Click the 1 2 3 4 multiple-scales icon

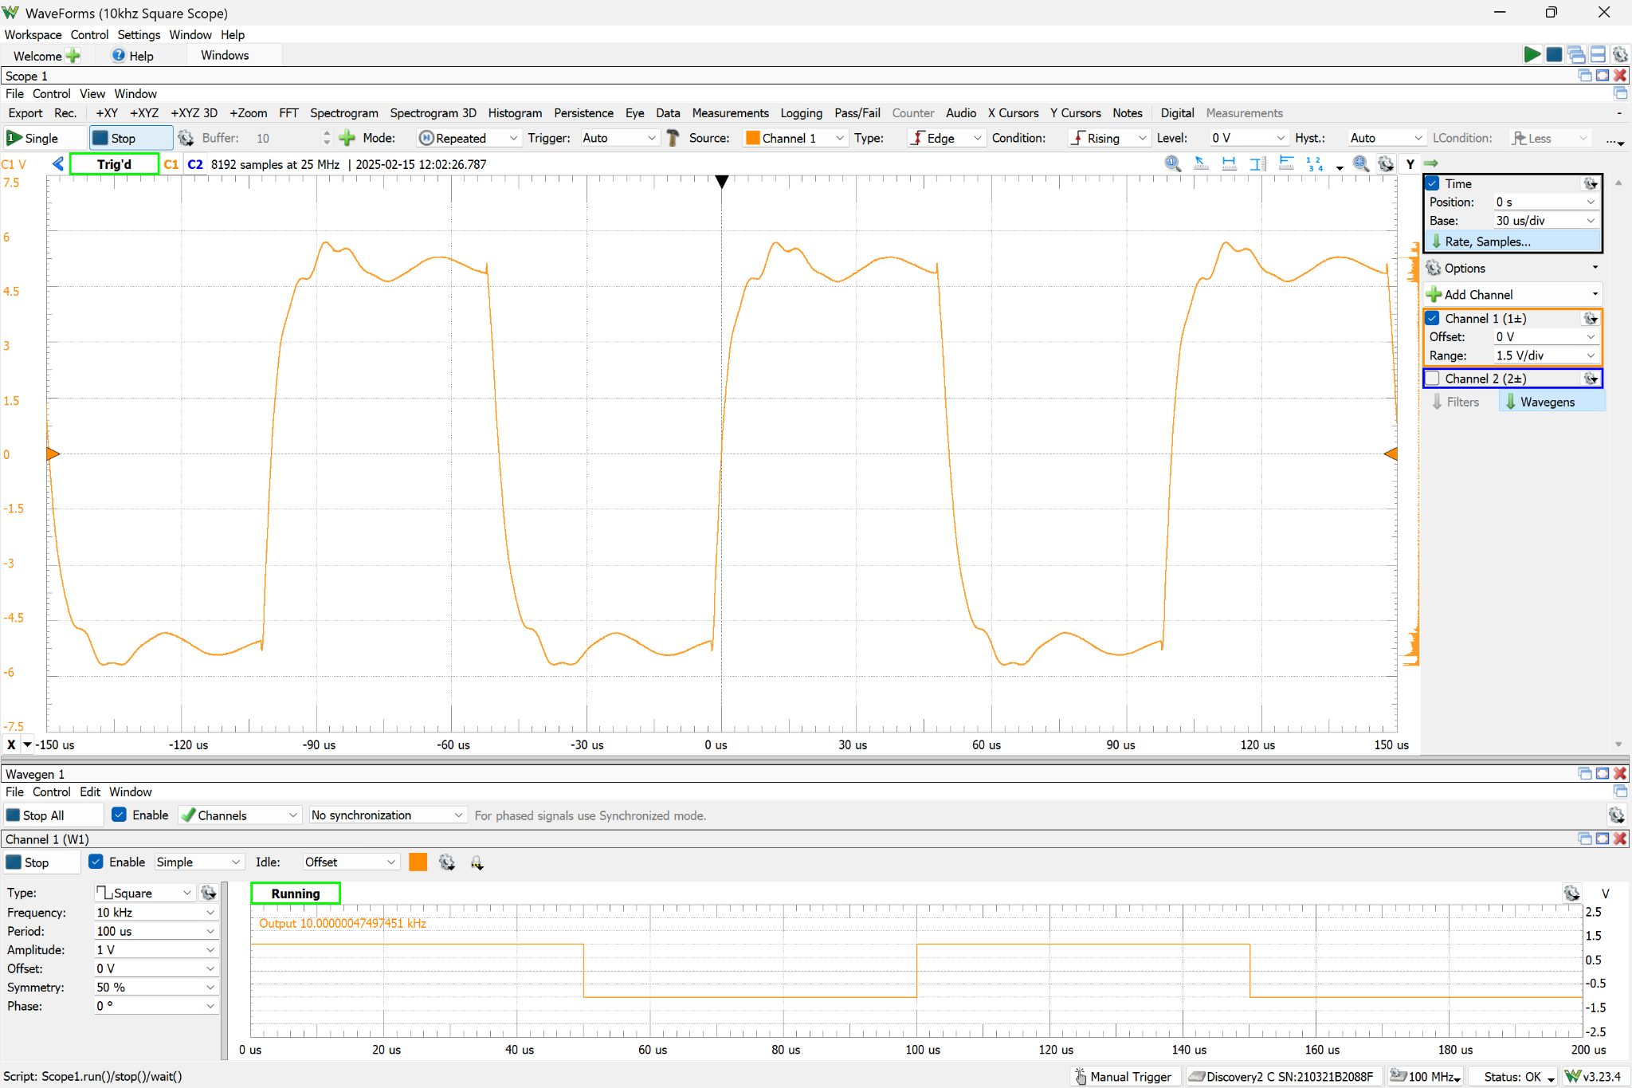(1315, 163)
